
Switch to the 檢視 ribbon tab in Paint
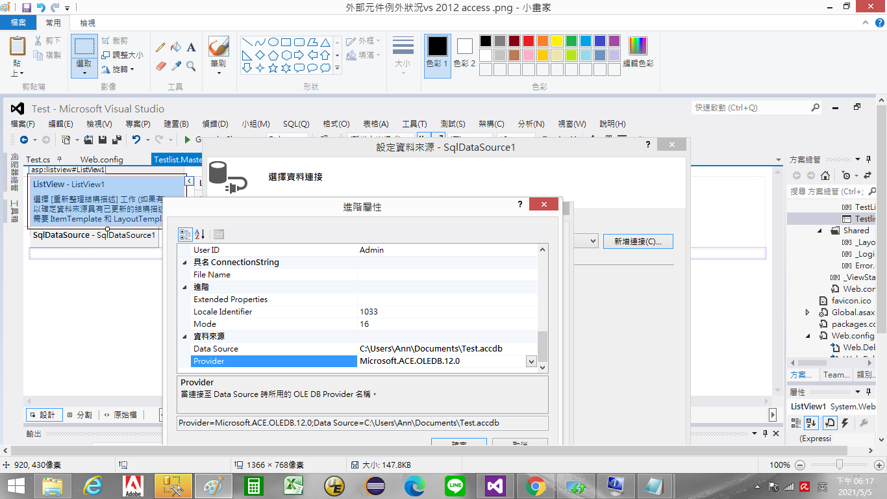point(89,22)
